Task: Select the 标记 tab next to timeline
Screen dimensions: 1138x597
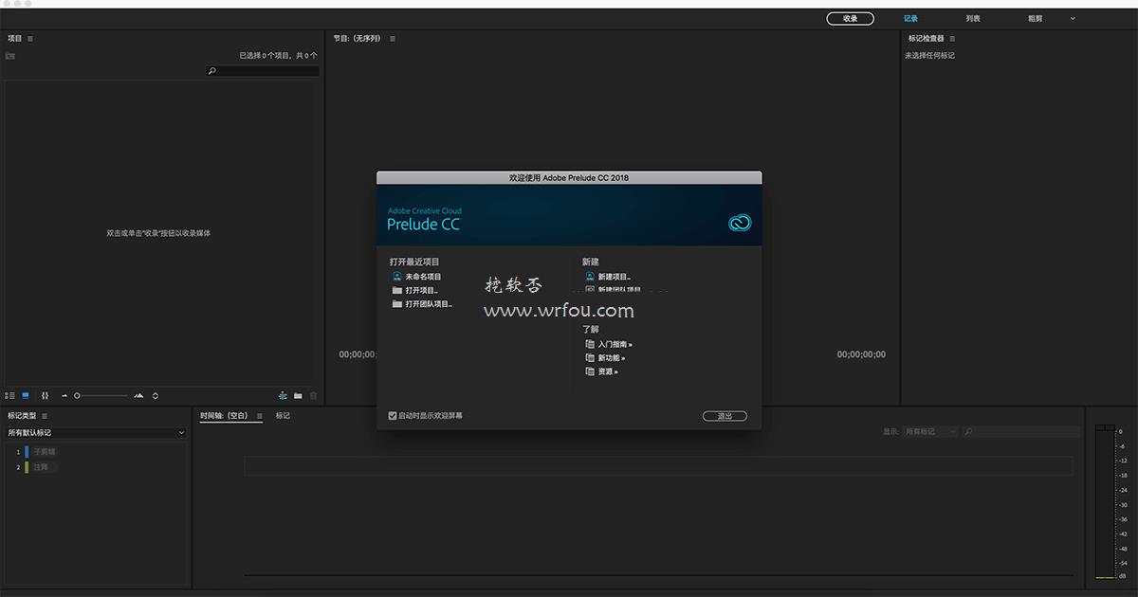Action: point(283,416)
